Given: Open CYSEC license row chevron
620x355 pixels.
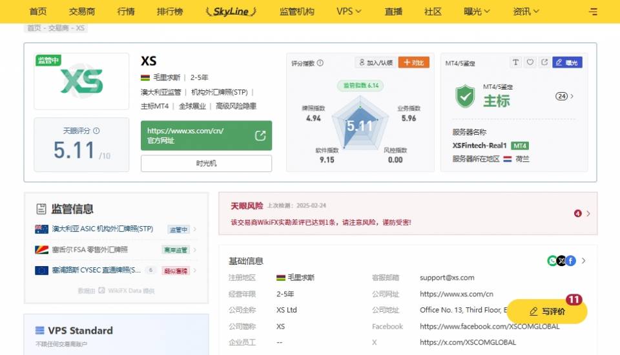Looking at the screenshot, I should pyautogui.click(x=194, y=270).
